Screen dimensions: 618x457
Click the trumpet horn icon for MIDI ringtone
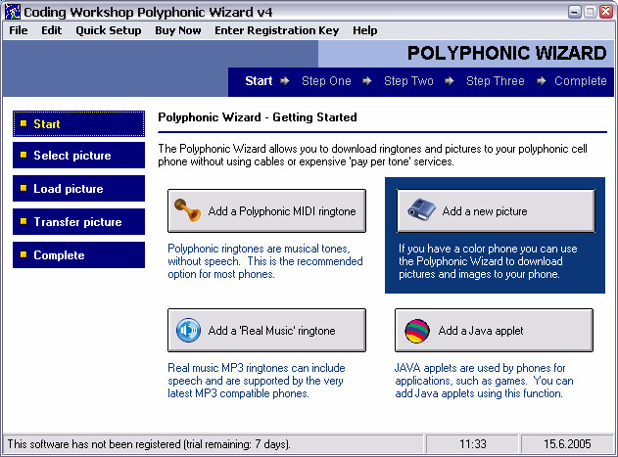(x=188, y=210)
